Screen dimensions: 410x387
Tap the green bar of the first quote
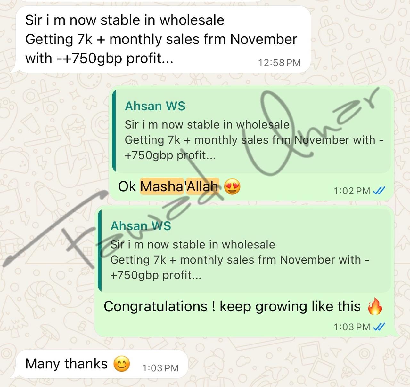tap(114, 131)
